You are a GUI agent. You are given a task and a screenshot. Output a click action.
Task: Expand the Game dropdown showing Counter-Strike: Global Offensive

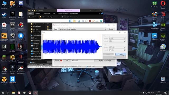pos(105,29)
